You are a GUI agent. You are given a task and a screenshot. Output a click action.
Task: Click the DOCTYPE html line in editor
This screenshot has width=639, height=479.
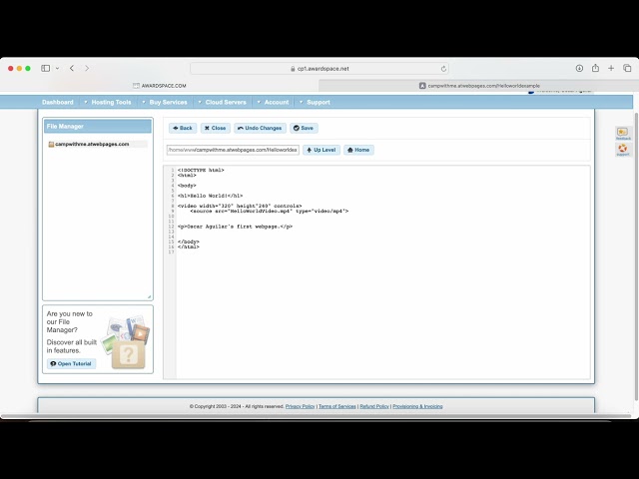coord(201,171)
